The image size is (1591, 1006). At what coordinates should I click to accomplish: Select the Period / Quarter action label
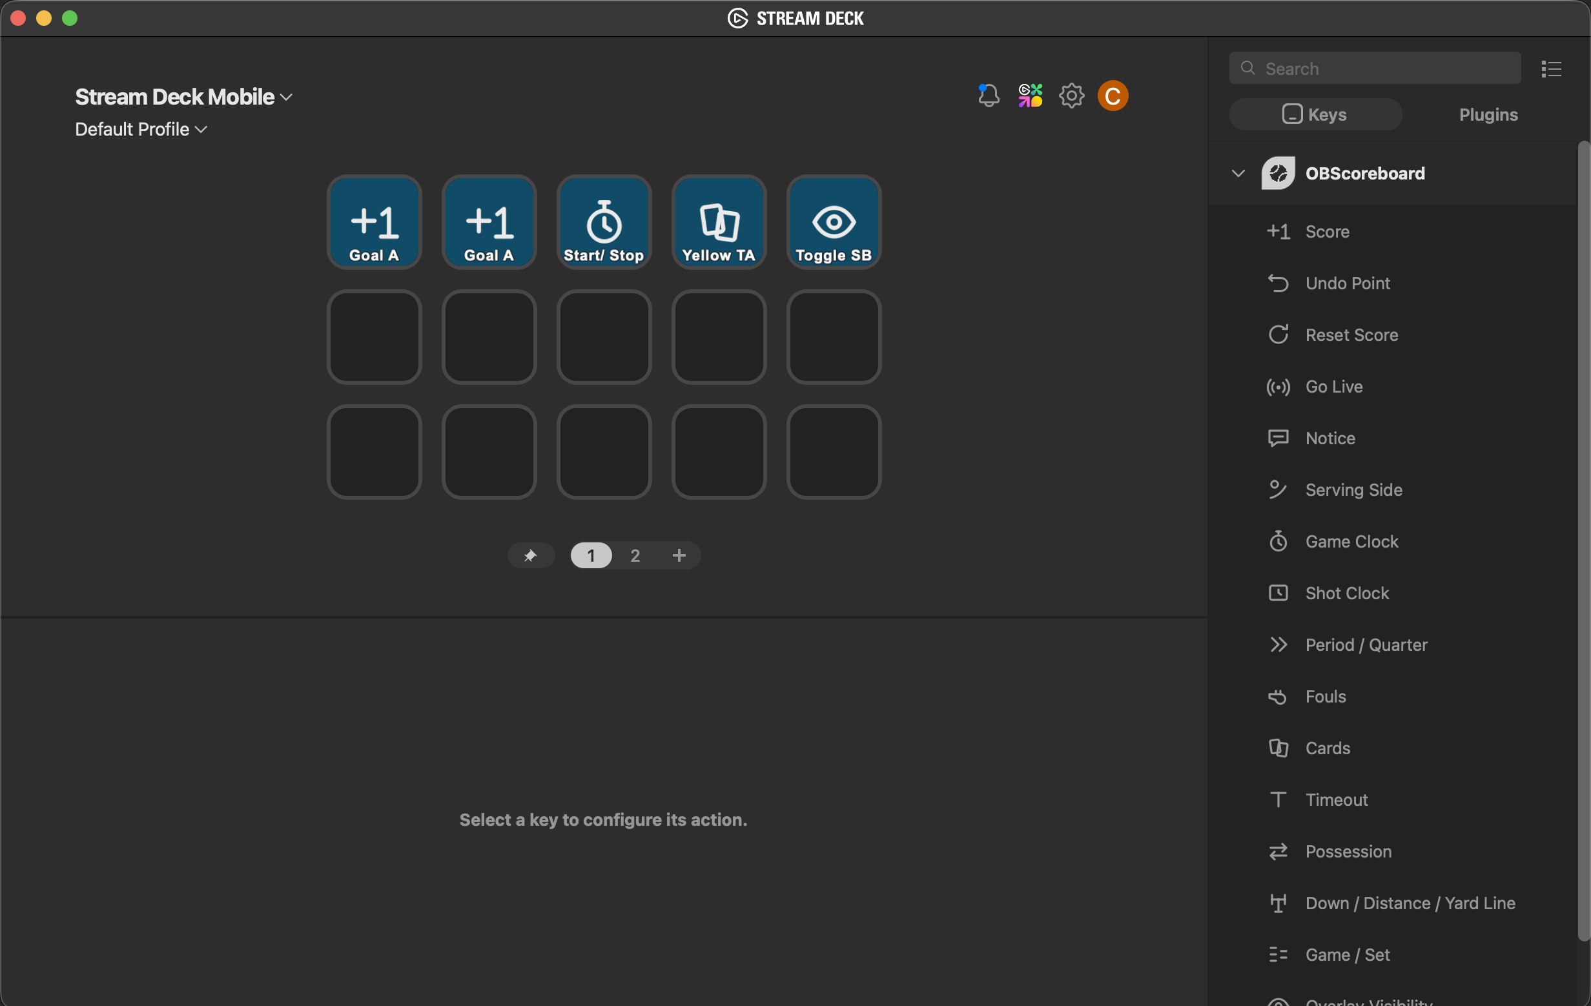click(1366, 644)
